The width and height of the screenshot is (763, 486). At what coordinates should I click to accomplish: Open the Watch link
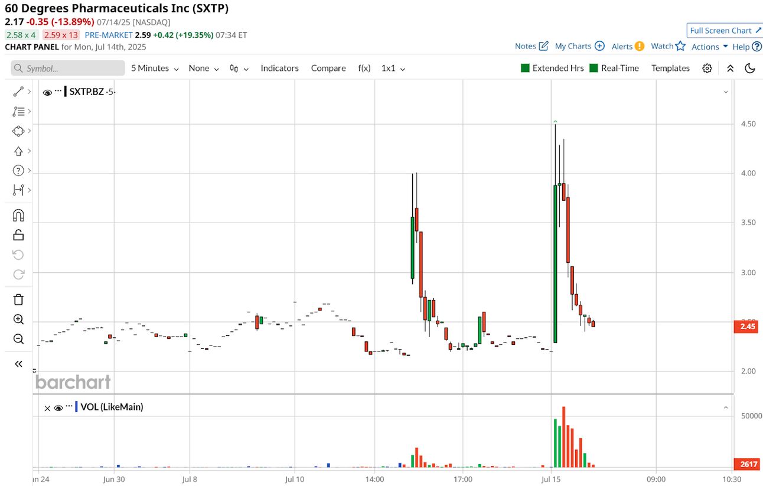(662, 46)
